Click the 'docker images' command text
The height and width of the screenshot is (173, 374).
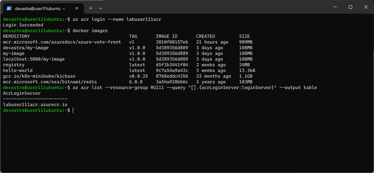[90, 31]
